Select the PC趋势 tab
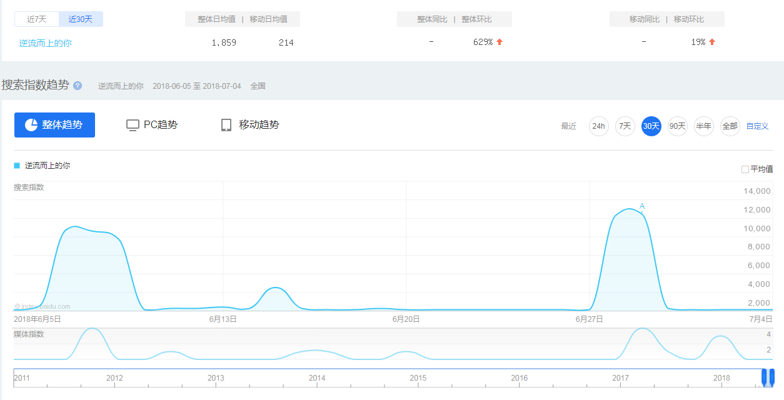 coord(152,125)
